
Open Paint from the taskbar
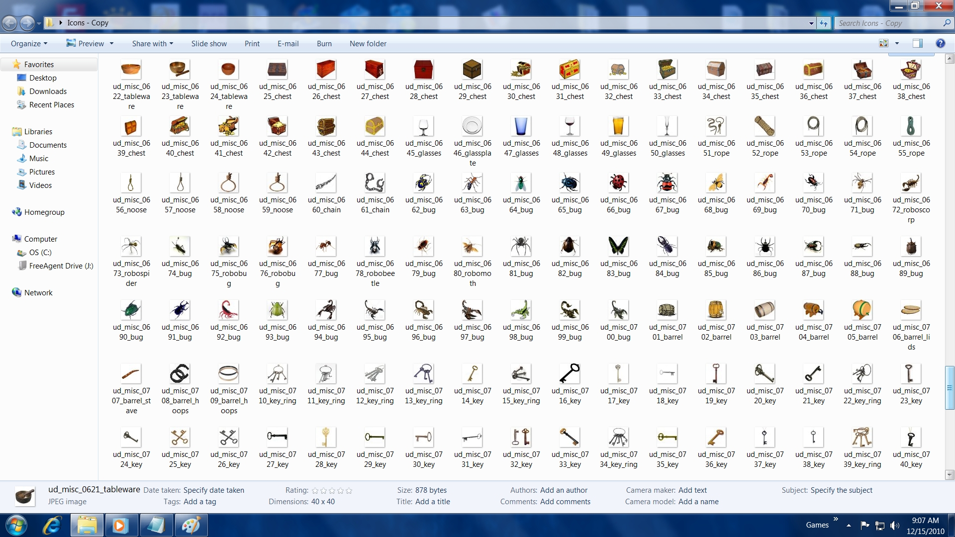191,525
